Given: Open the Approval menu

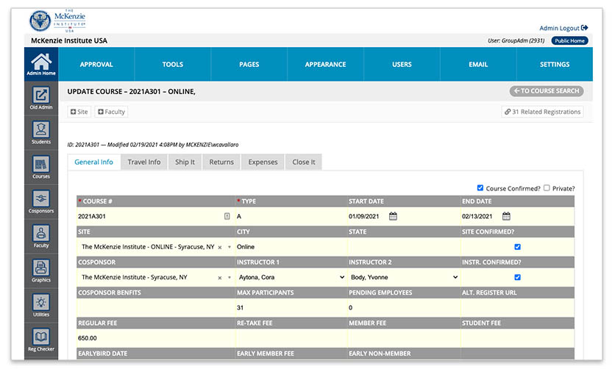Looking at the screenshot, I should [x=96, y=64].
